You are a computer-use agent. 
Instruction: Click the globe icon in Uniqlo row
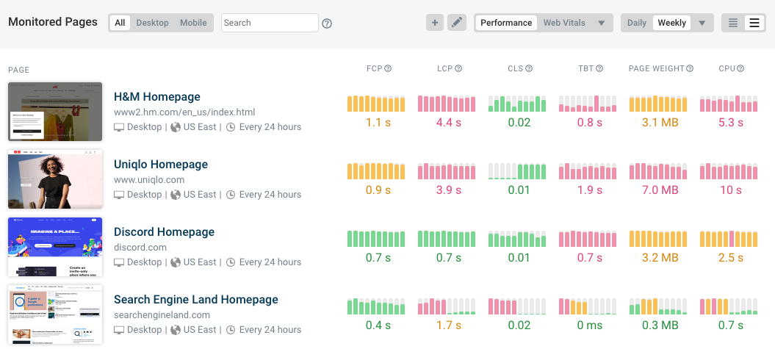click(176, 195)
